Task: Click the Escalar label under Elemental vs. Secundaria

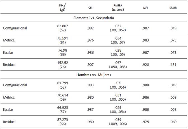Action: tap(8, 52)
